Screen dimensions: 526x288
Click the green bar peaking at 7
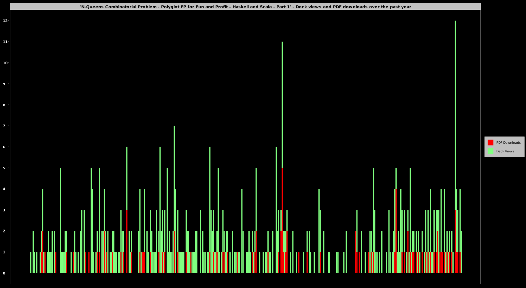point(174,179)
